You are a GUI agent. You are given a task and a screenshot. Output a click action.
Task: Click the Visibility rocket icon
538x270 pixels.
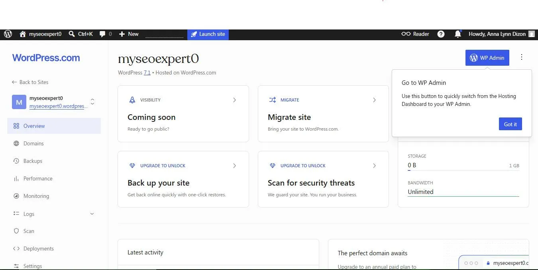[132, 100]
